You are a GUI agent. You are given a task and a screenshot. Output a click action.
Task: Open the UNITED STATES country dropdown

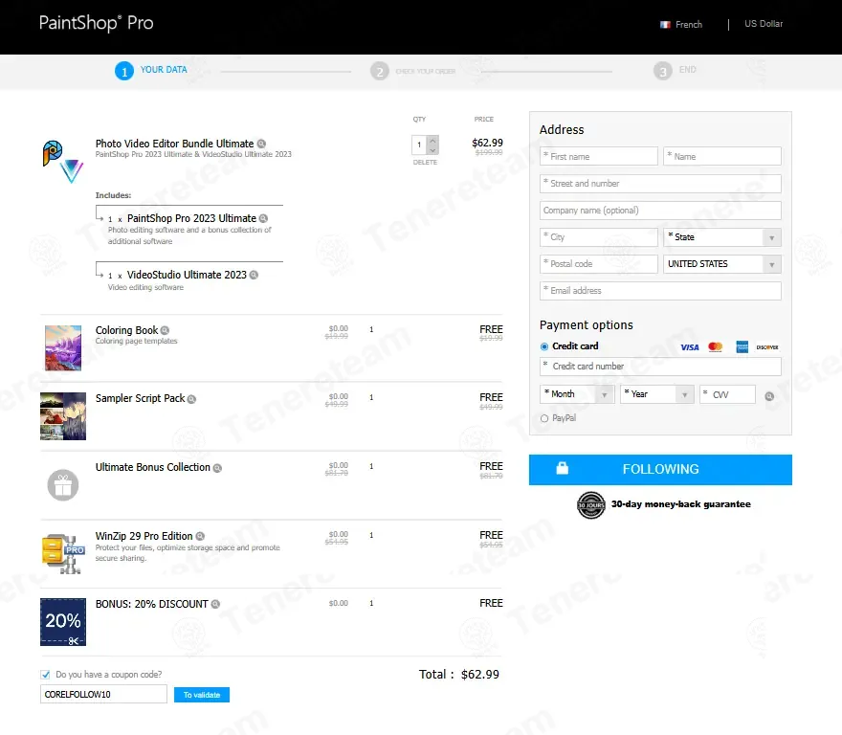coord(722,264)
